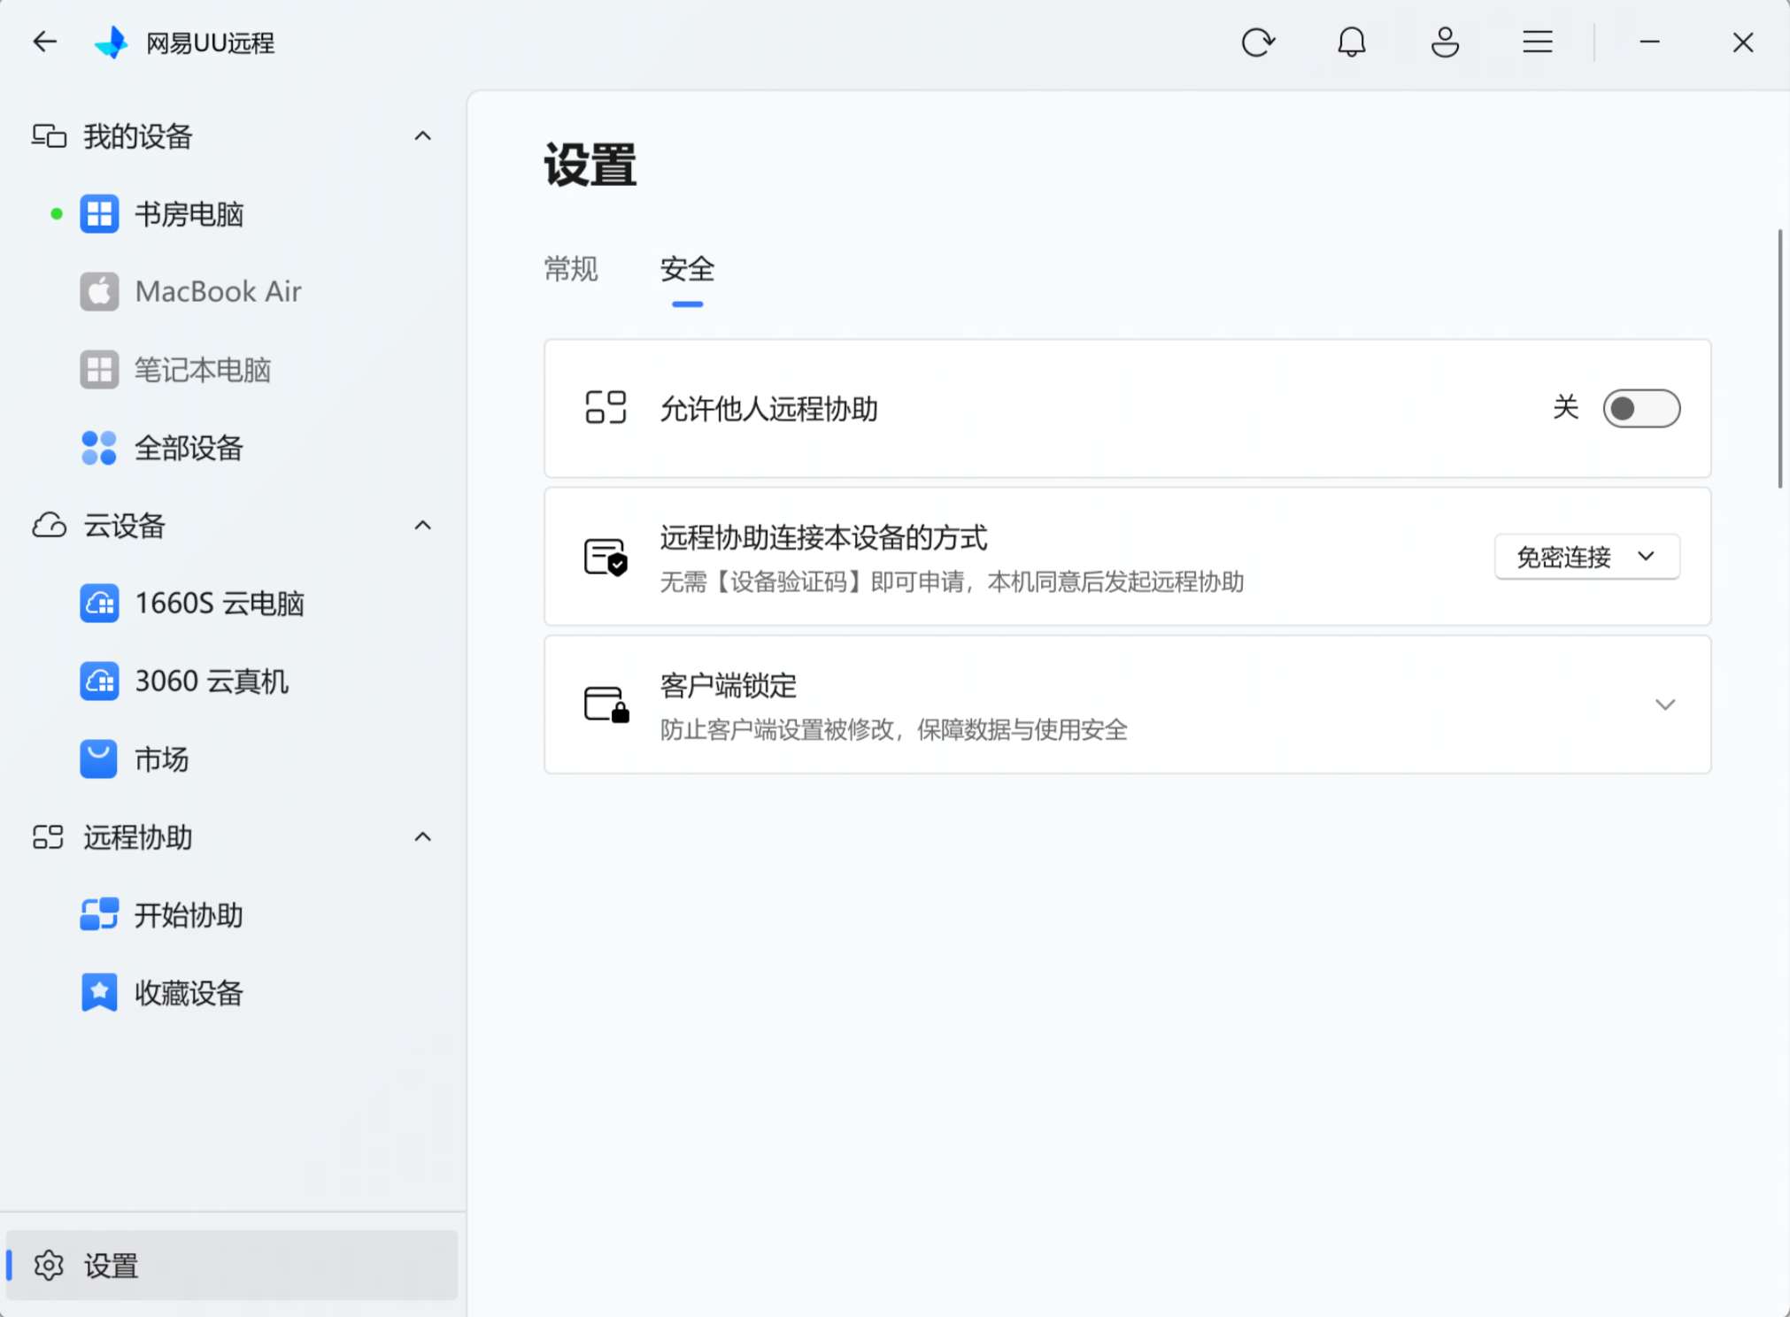This screenshot has height=1317, width=1790.
Task: Click the 全部设备 four-dot icon
Action: [99, 448]
